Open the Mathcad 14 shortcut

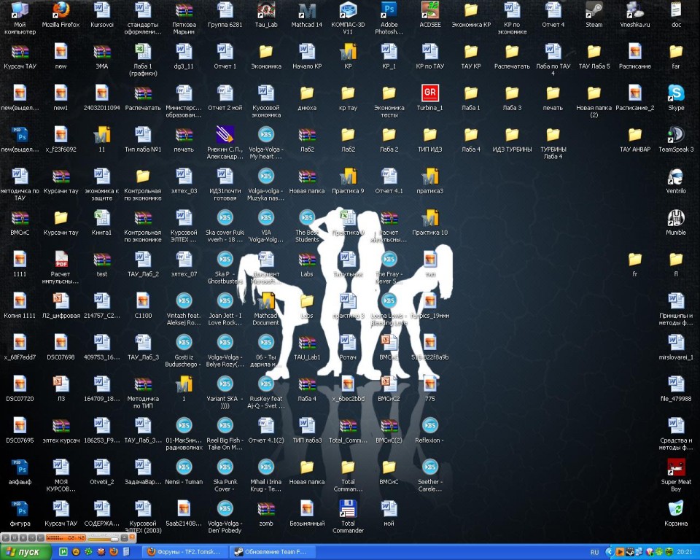pos(307,15)
